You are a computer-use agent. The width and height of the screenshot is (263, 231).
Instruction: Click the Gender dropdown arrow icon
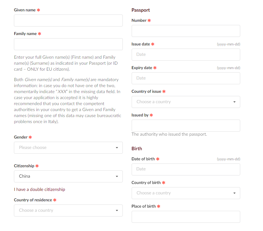pyautogui.click(x=117, y=148)
